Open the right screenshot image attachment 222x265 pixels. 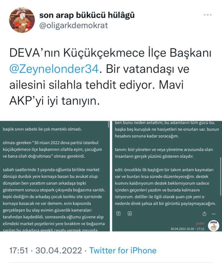pyautogui.click(x=167, y=176)
